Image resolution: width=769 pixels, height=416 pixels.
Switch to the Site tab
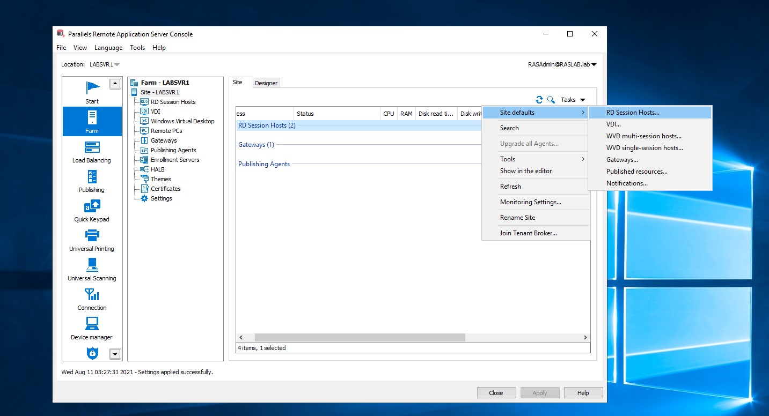[237, 82]
